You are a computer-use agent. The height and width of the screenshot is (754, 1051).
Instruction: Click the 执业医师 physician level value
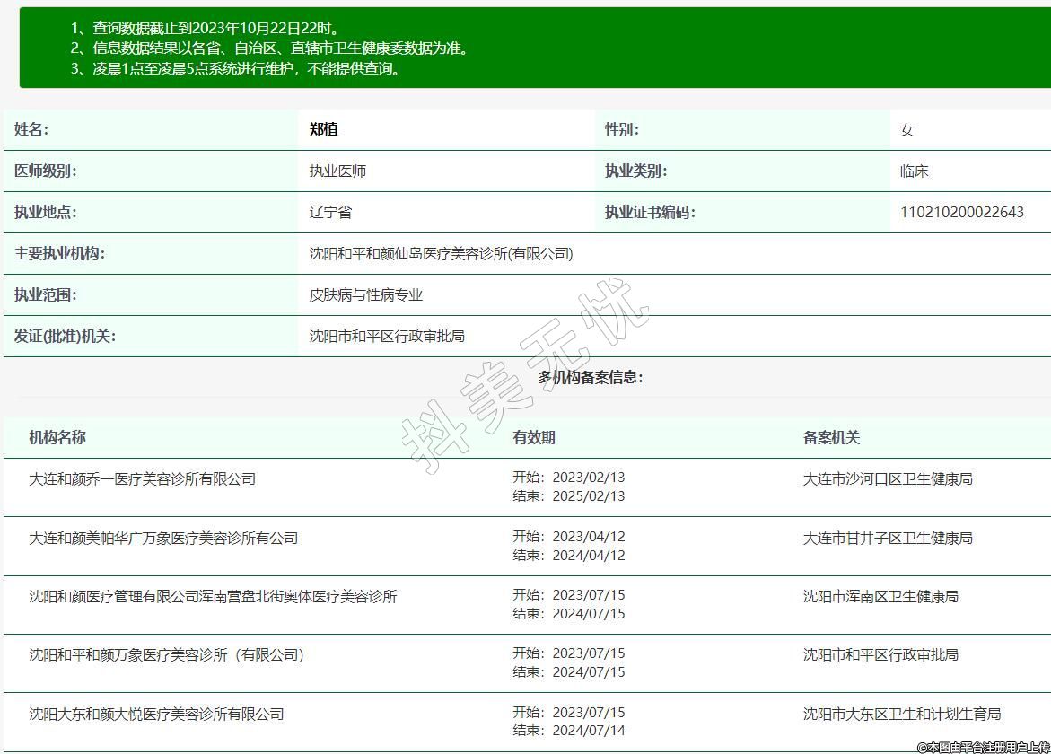tap(337, 171)
